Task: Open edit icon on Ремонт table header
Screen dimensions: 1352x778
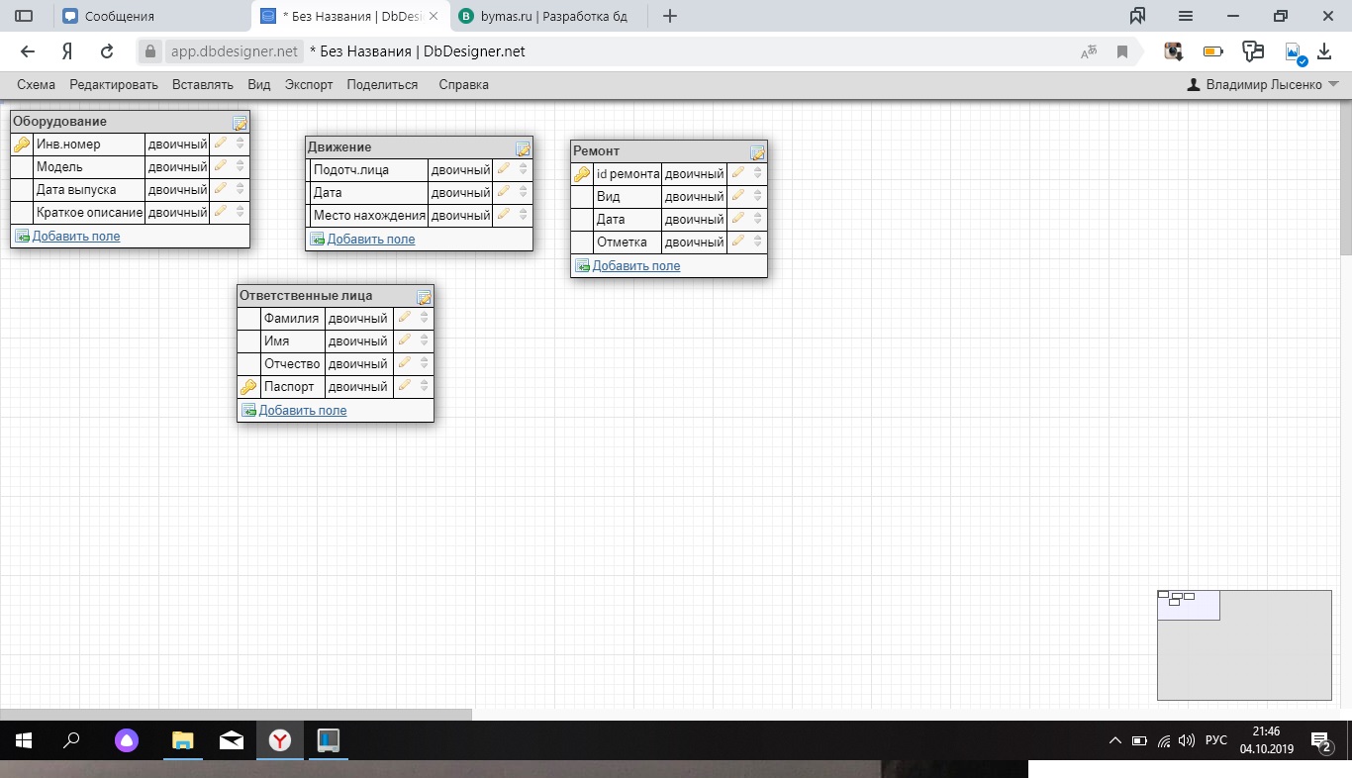Action: (x=757, y=152)
